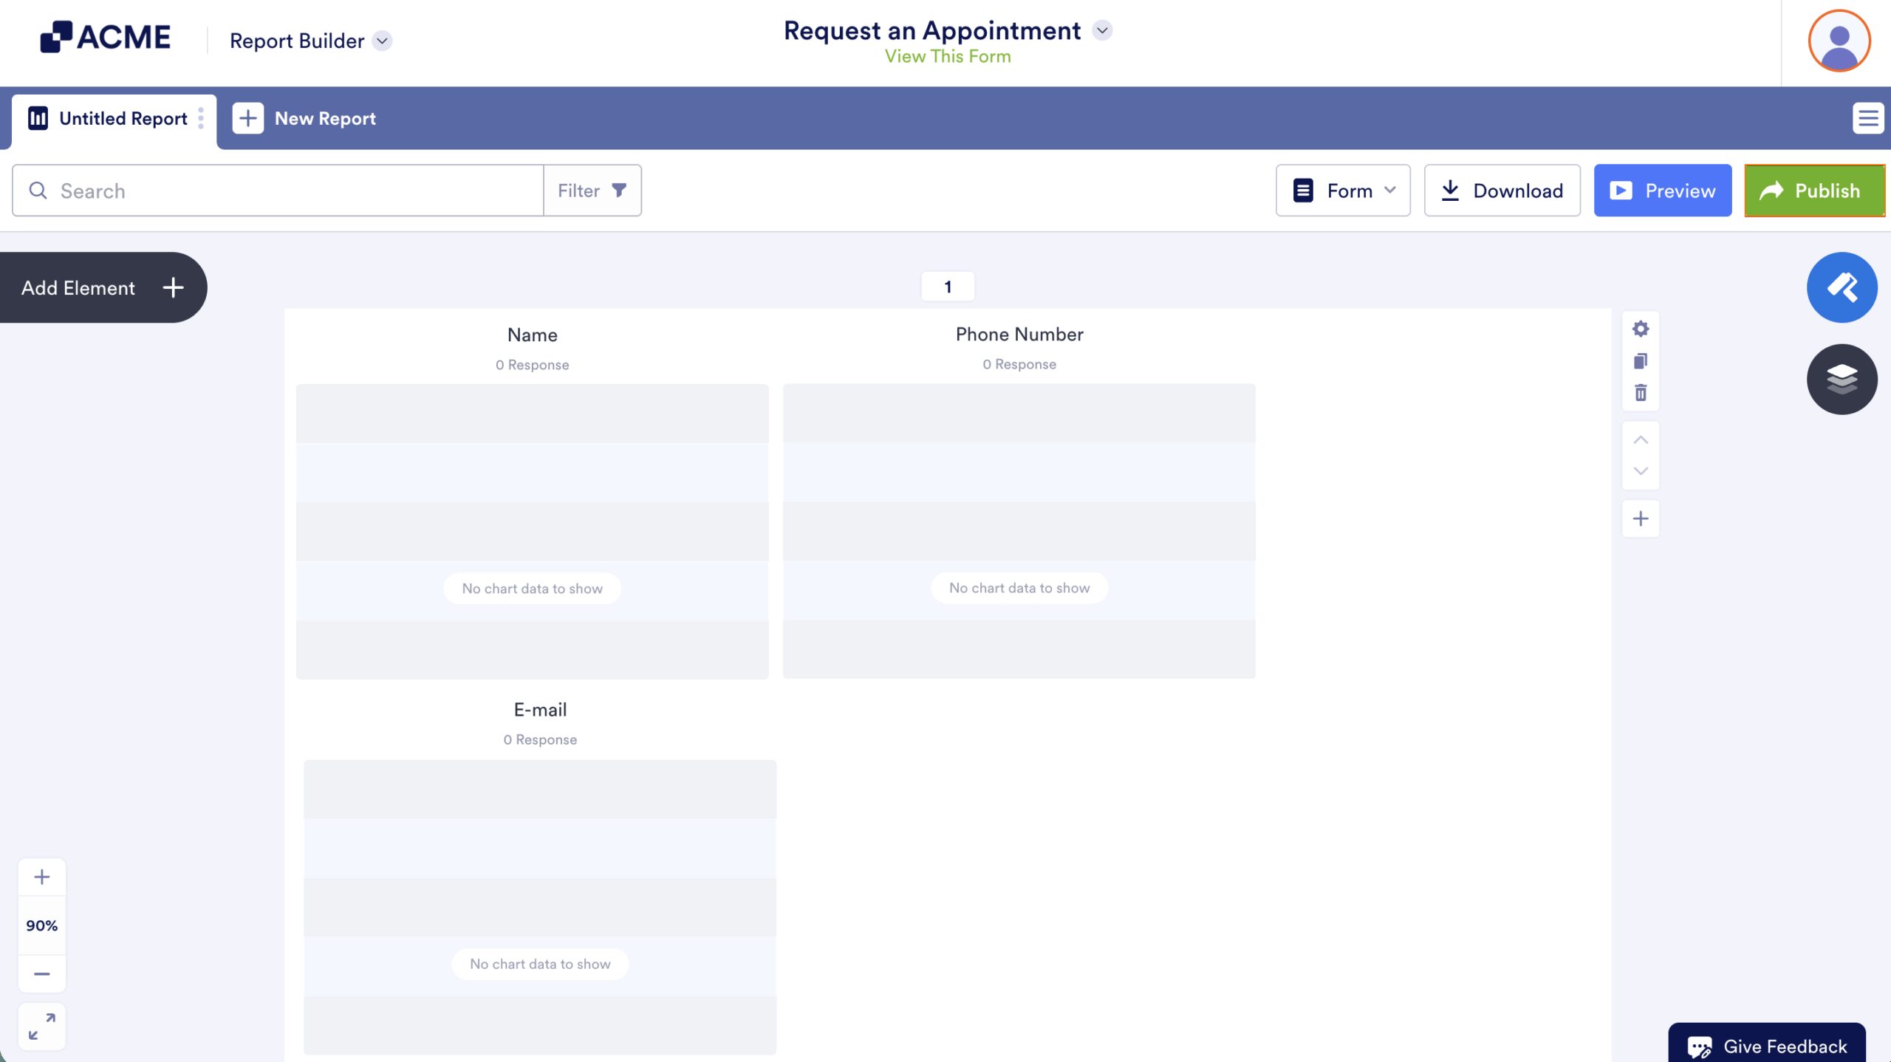1891x1062 pixels.
Task: Add a new element using plus icon panel
Action: click(1641, 518)
